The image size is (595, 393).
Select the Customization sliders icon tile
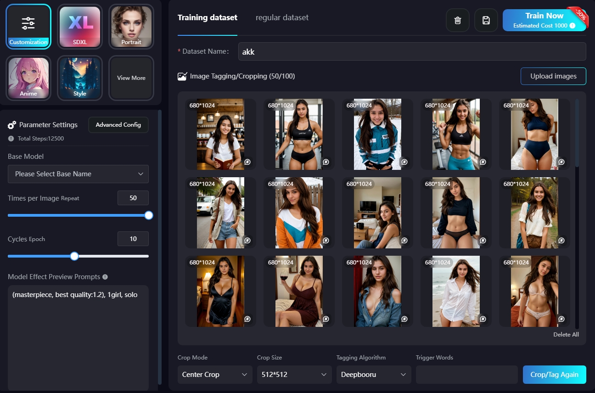click(28, 27)
